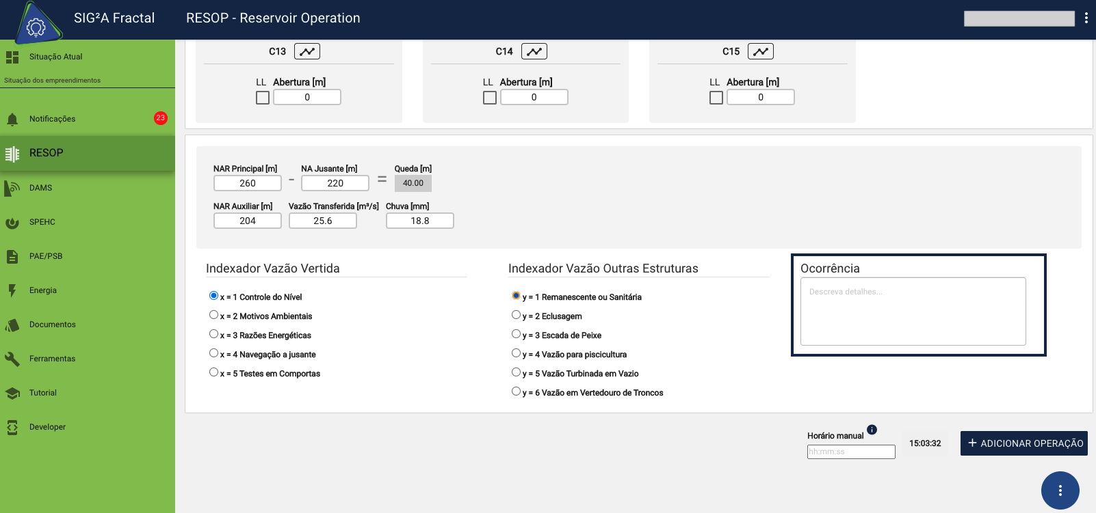The width and height of the screenshot is (1096, 513).
Task: Go to the Energia sidebar item
Action: (43, 290)
